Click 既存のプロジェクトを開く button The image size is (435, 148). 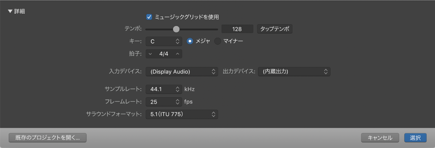47,138
